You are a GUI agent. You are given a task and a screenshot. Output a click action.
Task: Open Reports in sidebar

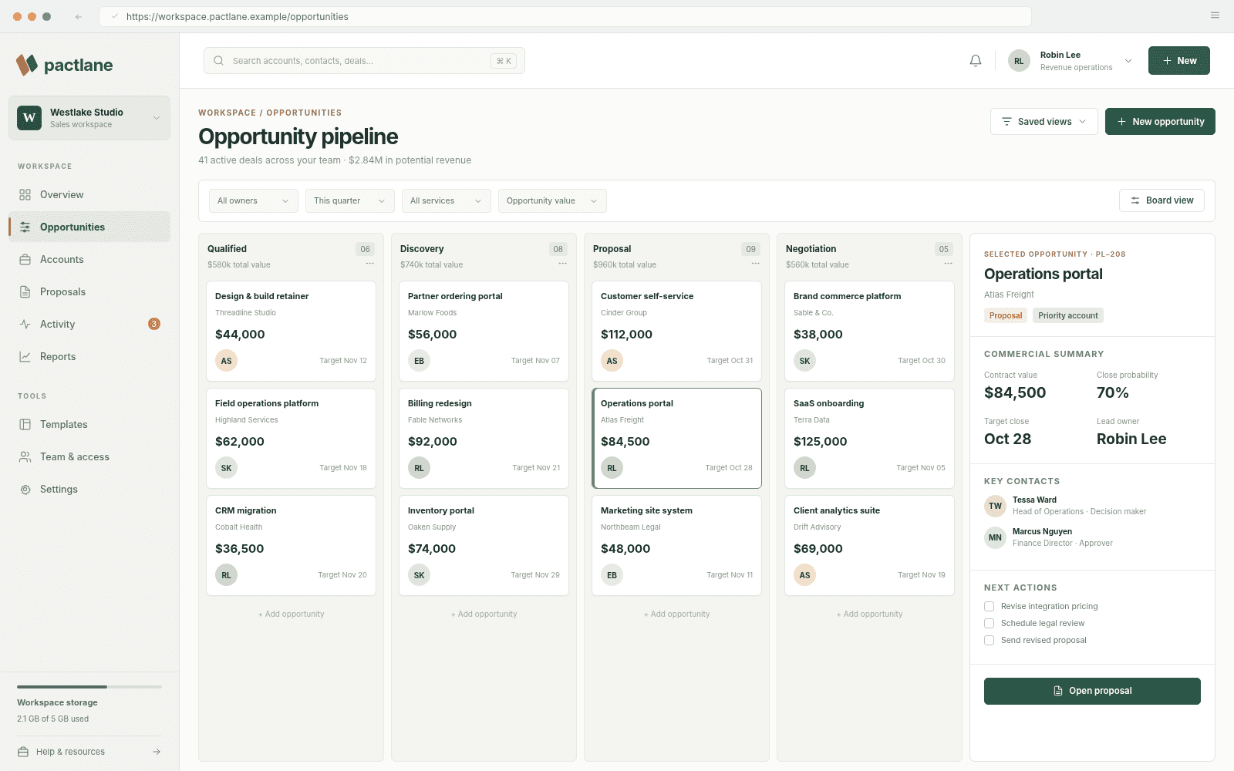[89, 356]
